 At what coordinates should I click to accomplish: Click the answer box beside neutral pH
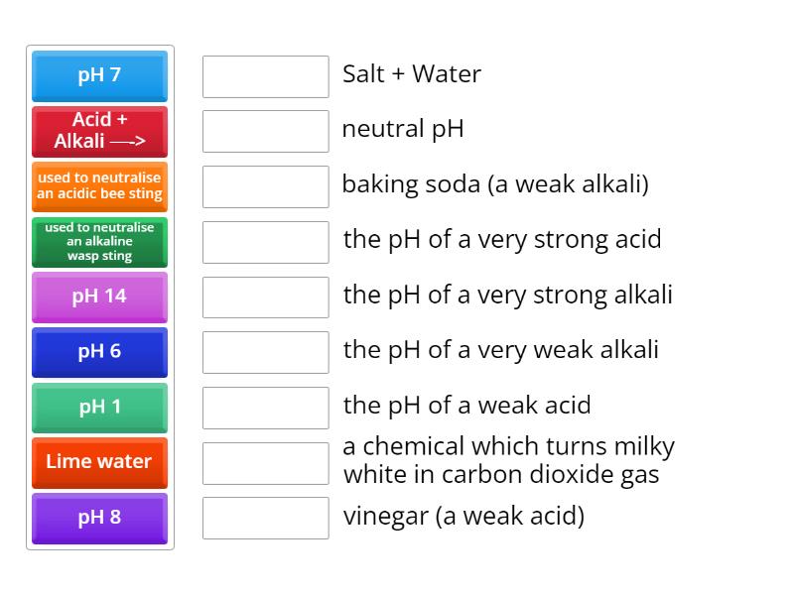click(264, 128)
